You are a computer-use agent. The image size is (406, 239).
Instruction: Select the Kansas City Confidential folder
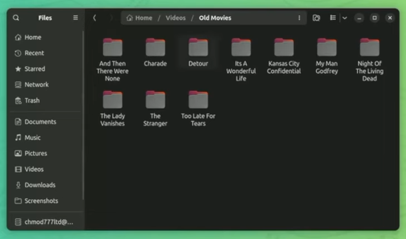(284, 56)
